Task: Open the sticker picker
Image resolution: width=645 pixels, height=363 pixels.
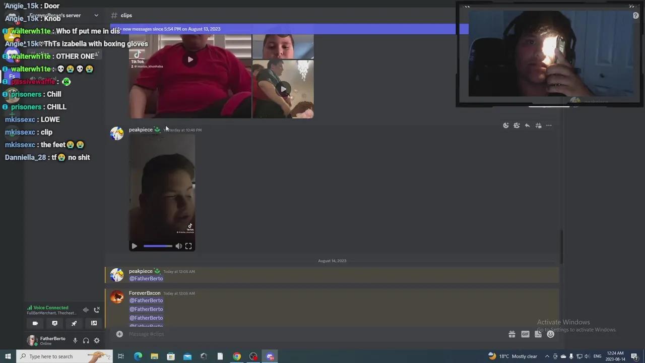Action: click(538, 334)
